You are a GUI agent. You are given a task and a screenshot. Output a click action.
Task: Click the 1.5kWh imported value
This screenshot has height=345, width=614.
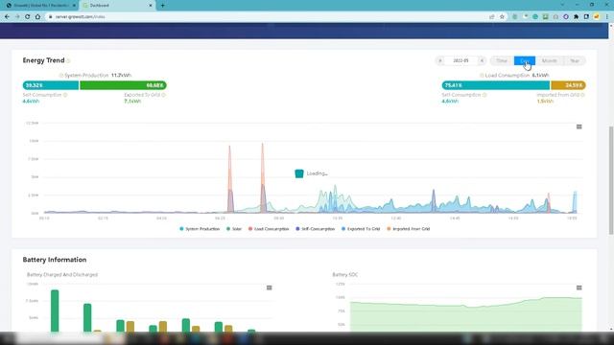[x=545, y=102]
